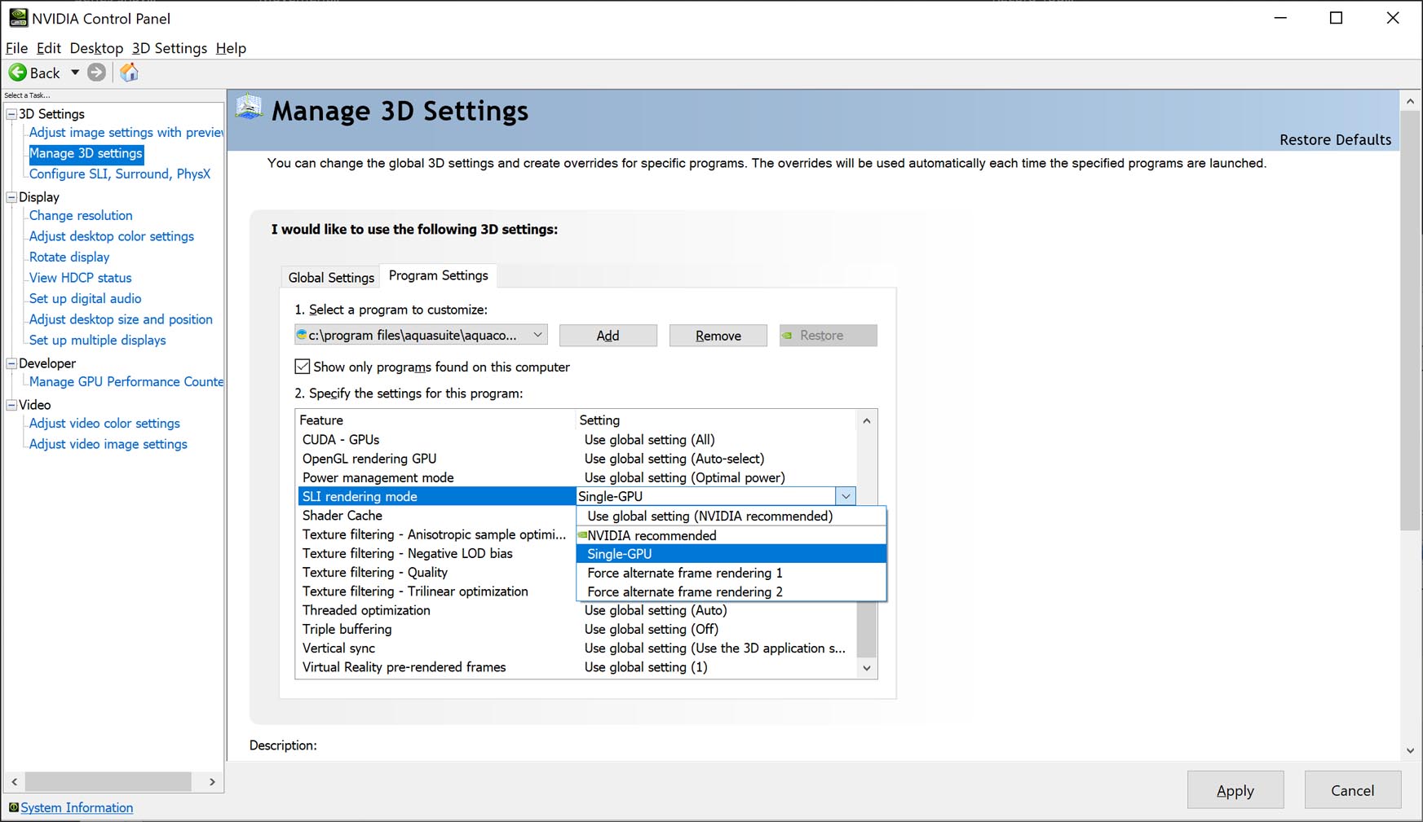Switch to the Global Settings tab
The width and height of the screenshot is (1423, 822).
[331, 277]
